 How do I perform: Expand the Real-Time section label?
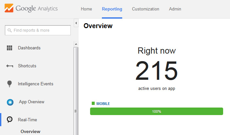pyautogui.click(x=28, y=120)
